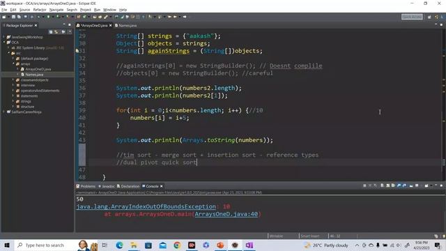Open the Navigate menu
The image size is (446, 251).
tap(56, 10)
